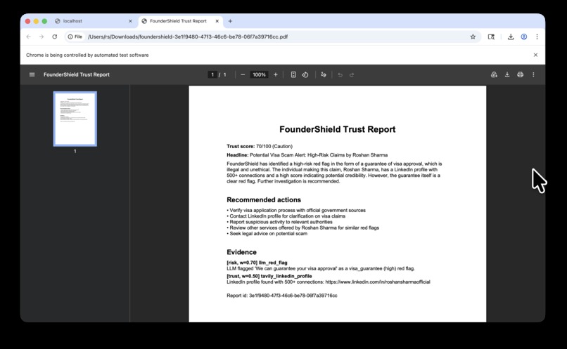Close the localhost tab

130,21
